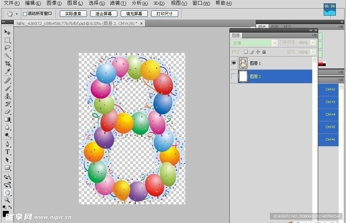Open the 填充 slider arrow
Screen dimensions: 346x223
click(x=313, y=52)
